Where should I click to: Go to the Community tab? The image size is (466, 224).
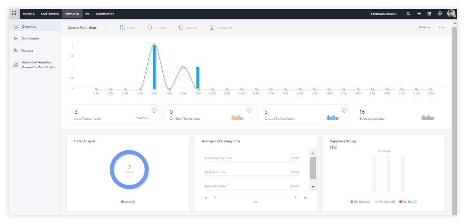coord(105,14)
